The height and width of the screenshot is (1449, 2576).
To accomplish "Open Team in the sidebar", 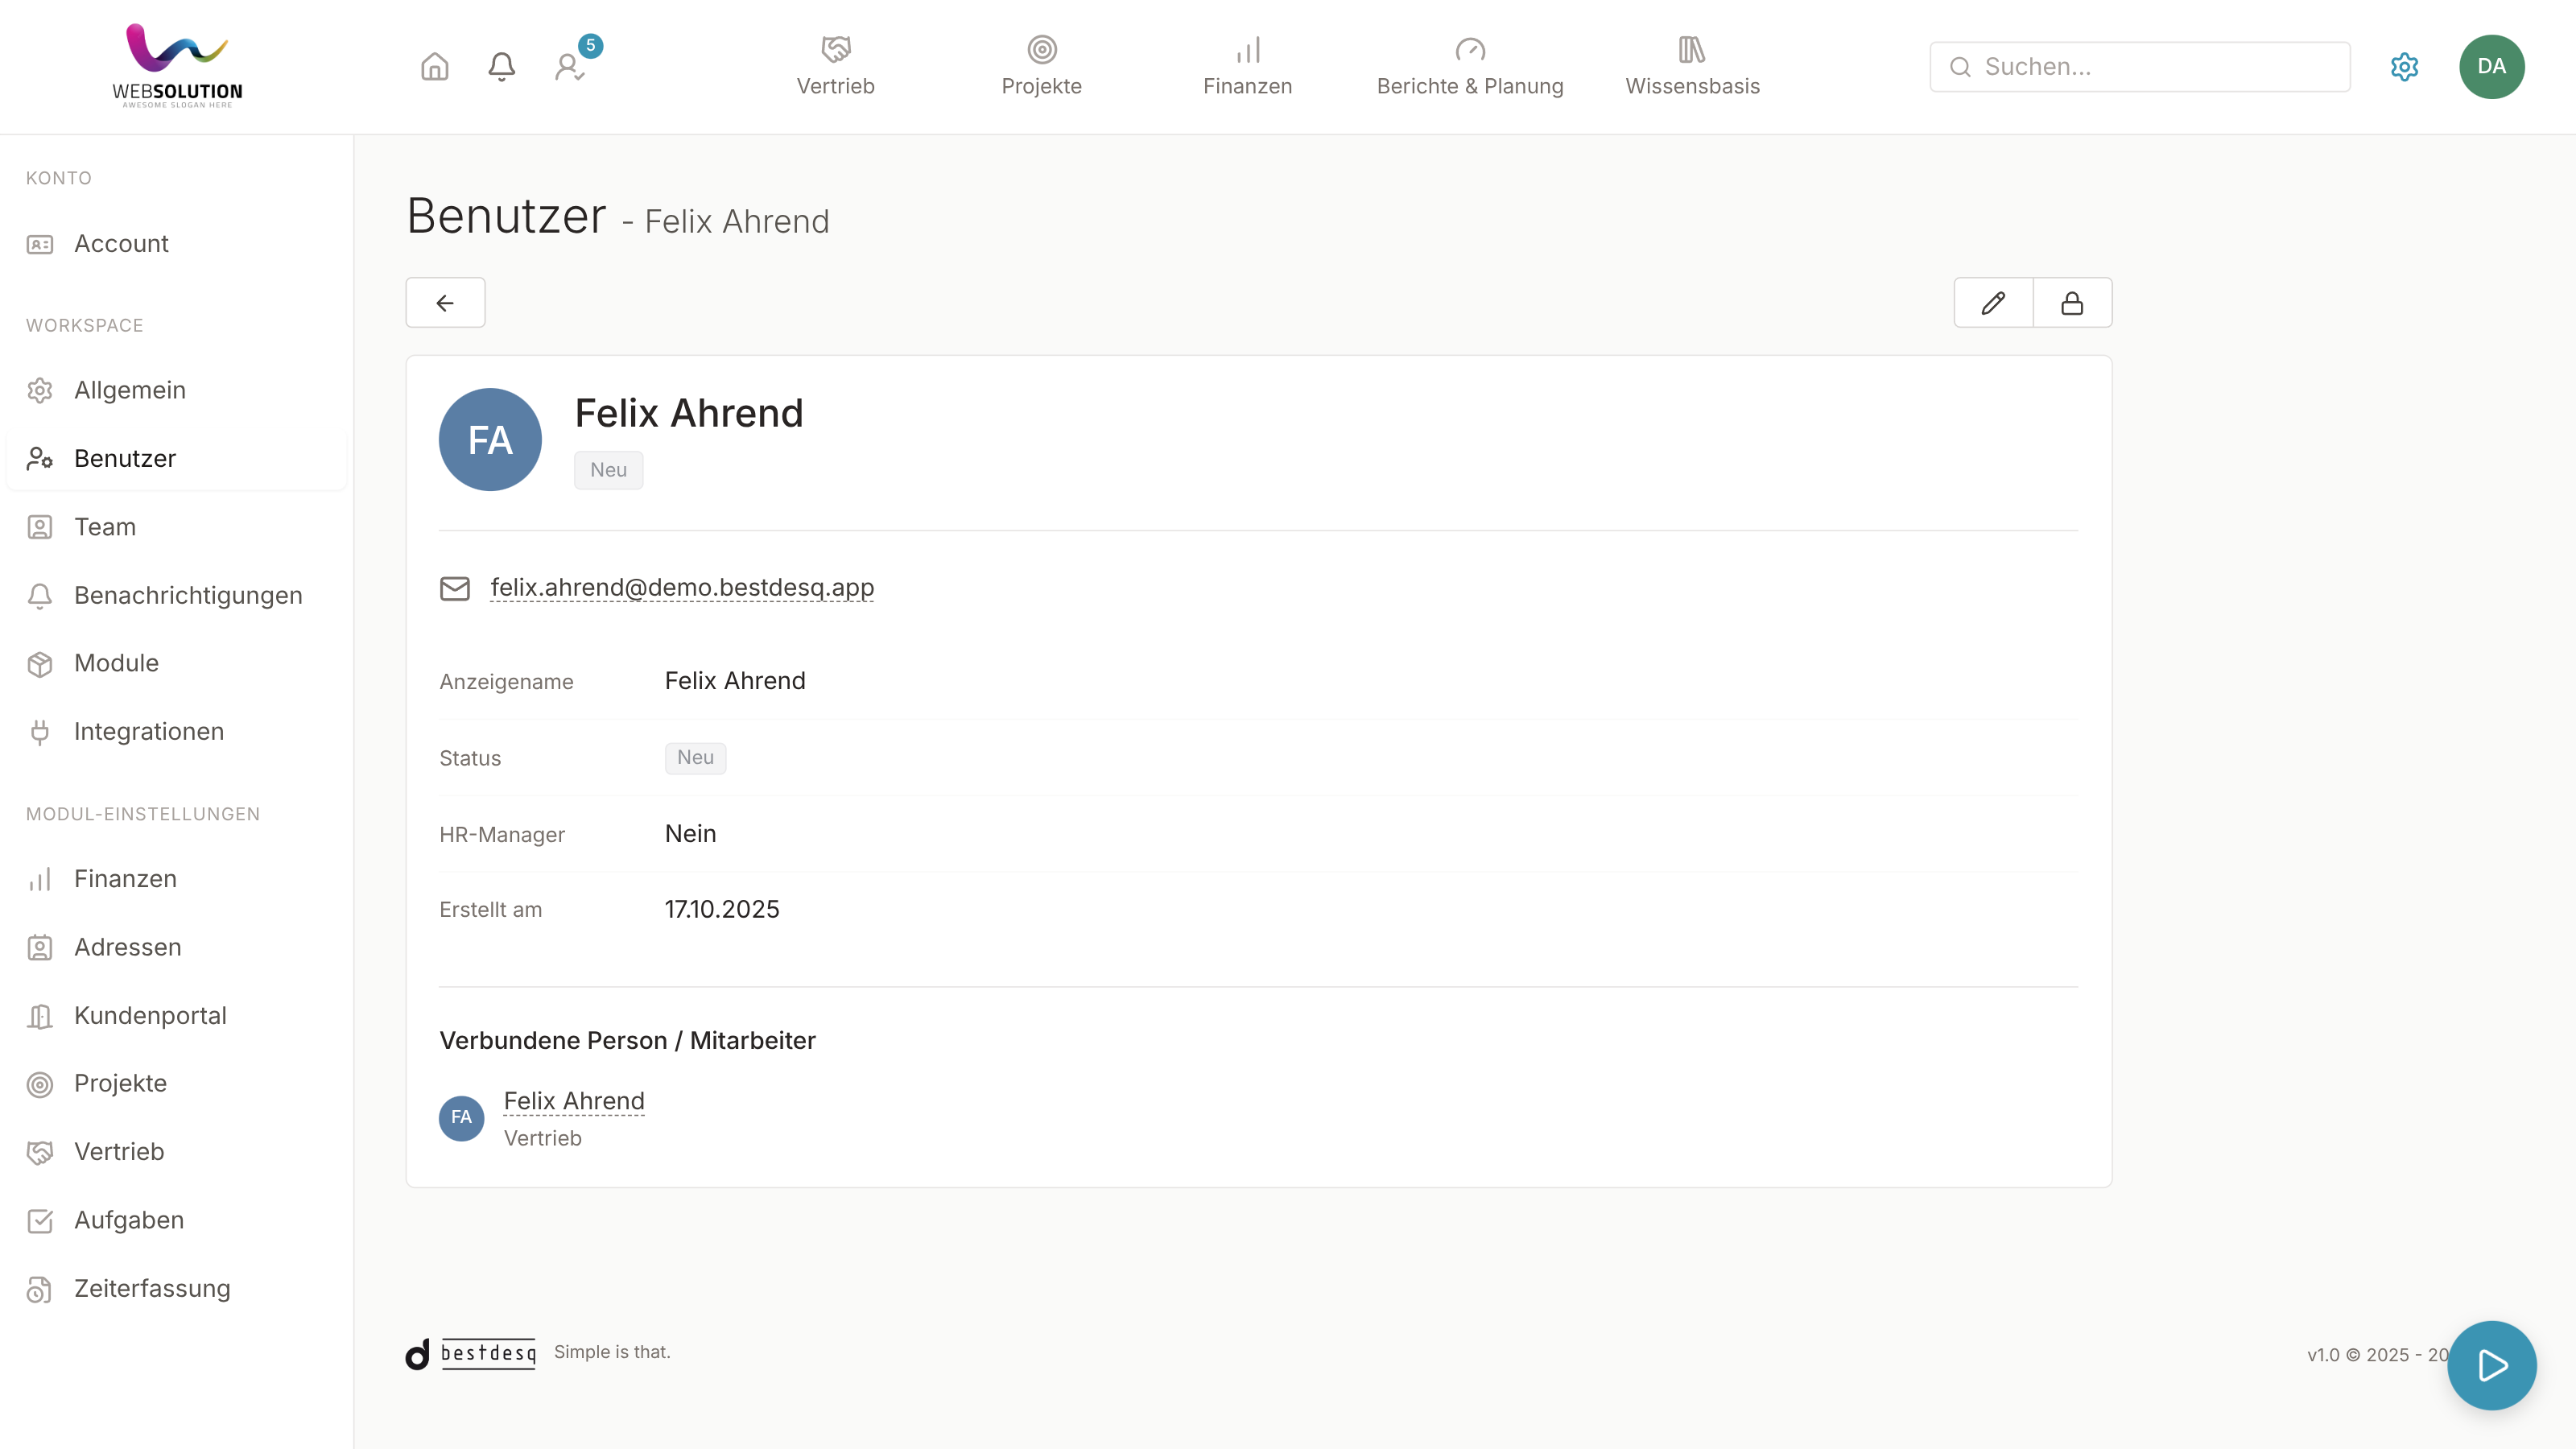I will 177,527.
